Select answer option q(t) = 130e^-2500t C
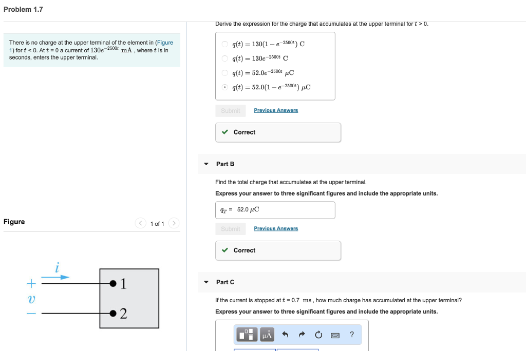526x351 pixels. (x=225, y=58)
